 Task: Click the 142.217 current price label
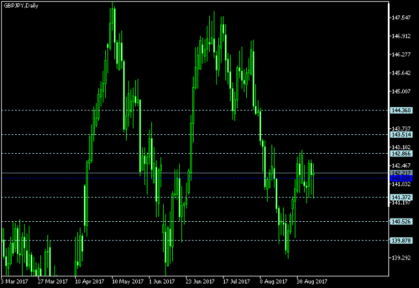coord(401,173)
